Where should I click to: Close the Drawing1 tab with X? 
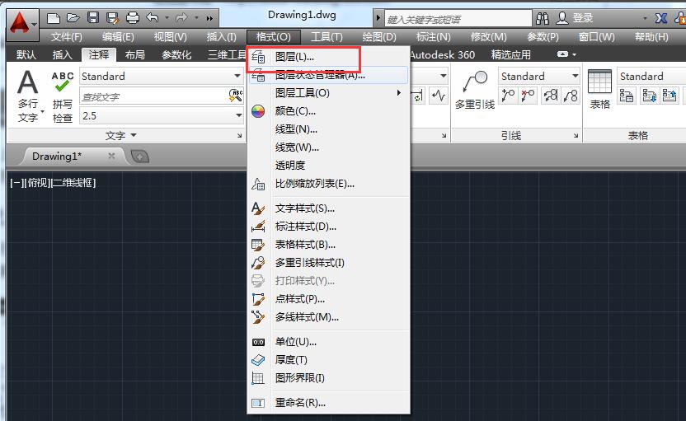(111, 156)
